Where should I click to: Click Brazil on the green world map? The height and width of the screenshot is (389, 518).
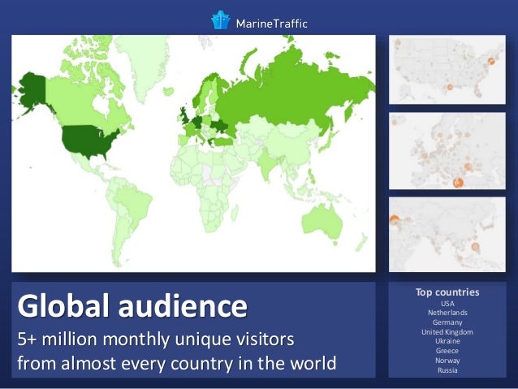point(135,203)
